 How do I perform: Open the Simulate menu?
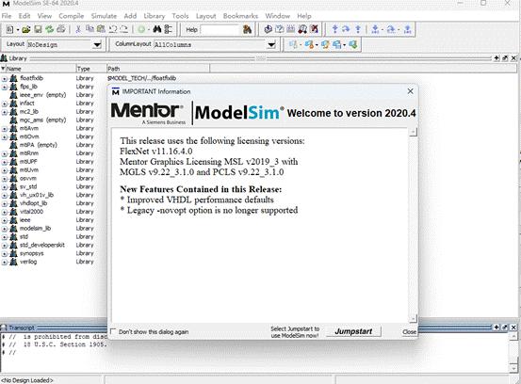104,16
